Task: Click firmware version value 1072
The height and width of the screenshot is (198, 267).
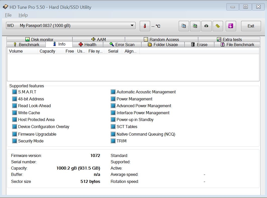Action: pos(95,155)
